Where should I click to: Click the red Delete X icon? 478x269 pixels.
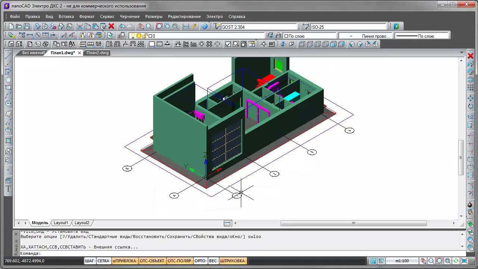111,26
